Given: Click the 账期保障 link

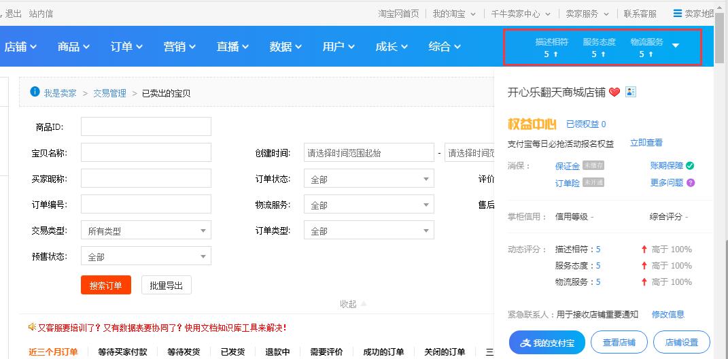Looking at the screenshot, I should pos(667,165).
